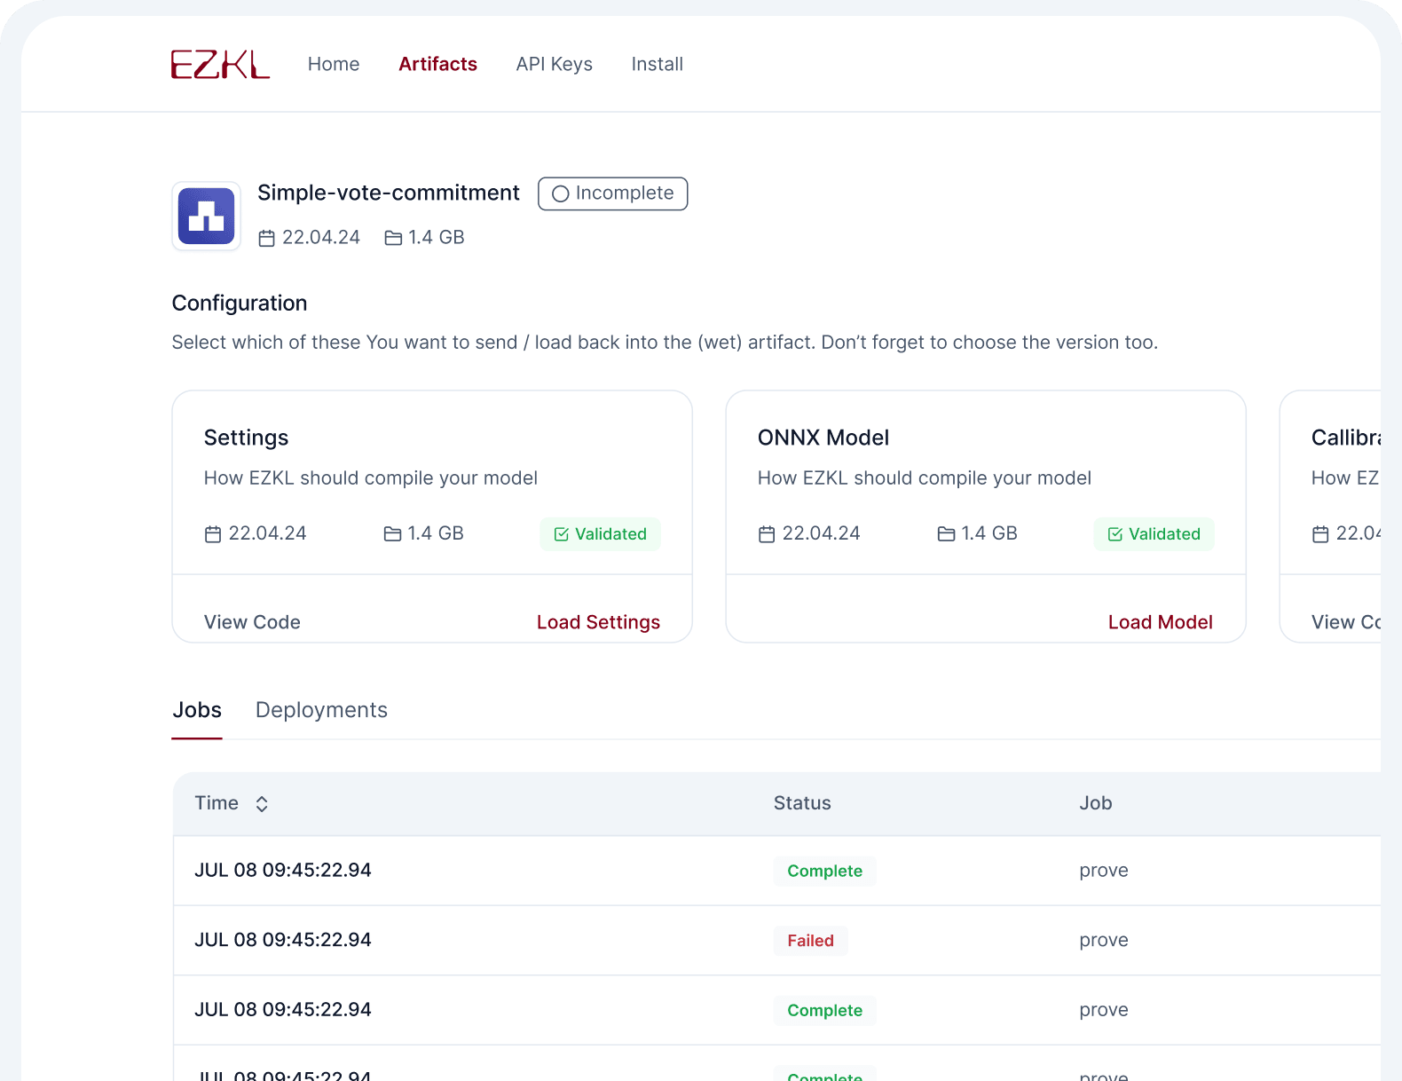Click the folder icon in the ONNX Model card

[946, 534]
